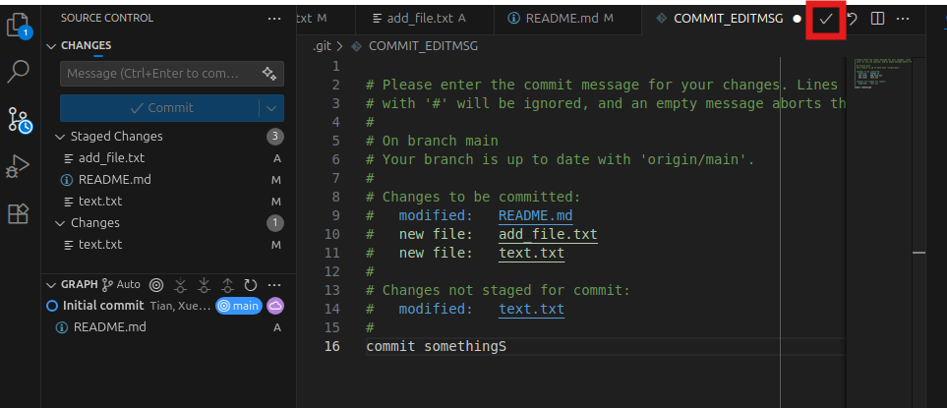
Task: Select the Initial commit graph entry
Action: [x=169, y=306]
